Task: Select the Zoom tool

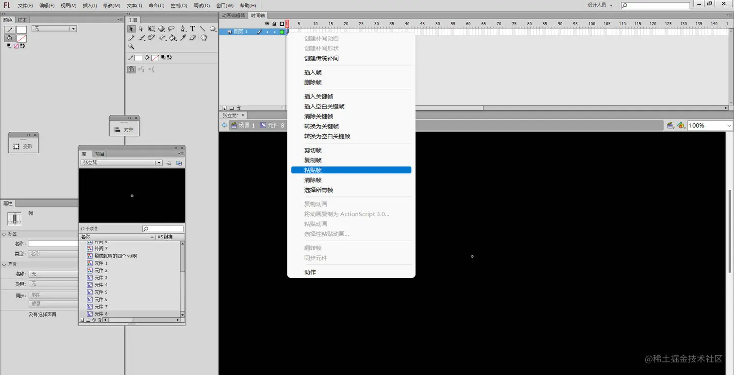Action: pyautogui.click(x=132, y=46)
